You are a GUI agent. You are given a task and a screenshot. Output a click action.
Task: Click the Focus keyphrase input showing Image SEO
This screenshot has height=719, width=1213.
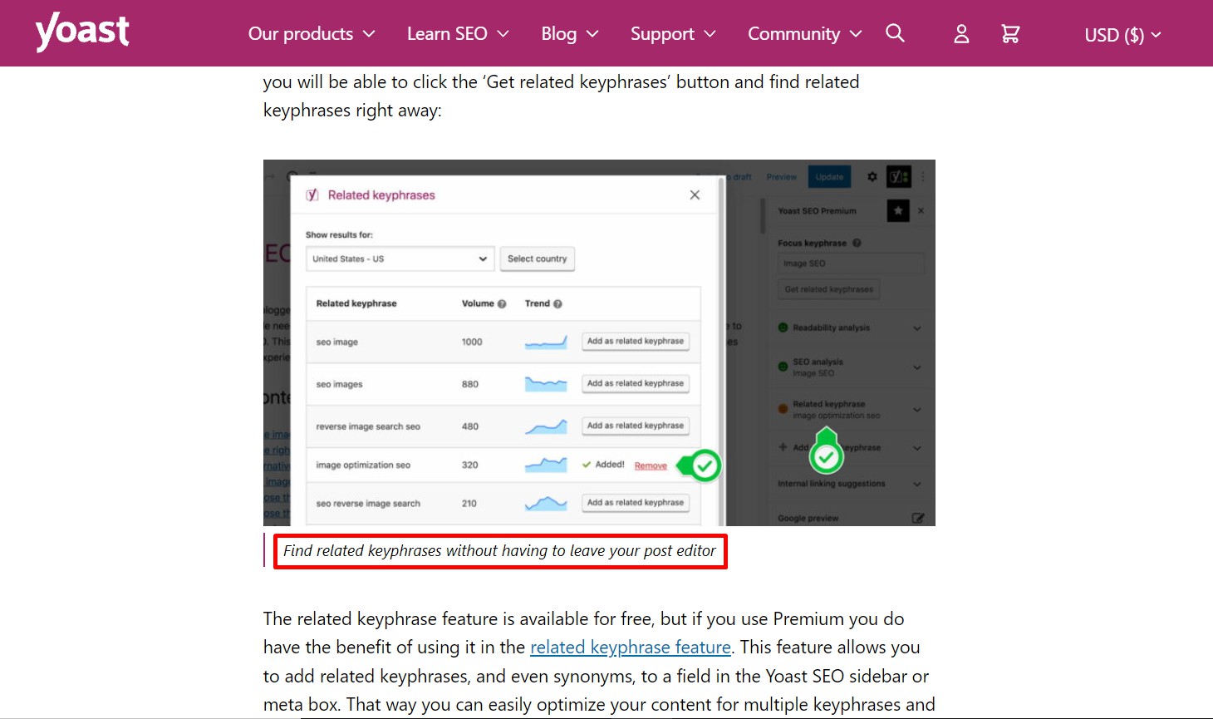point(850,263)
